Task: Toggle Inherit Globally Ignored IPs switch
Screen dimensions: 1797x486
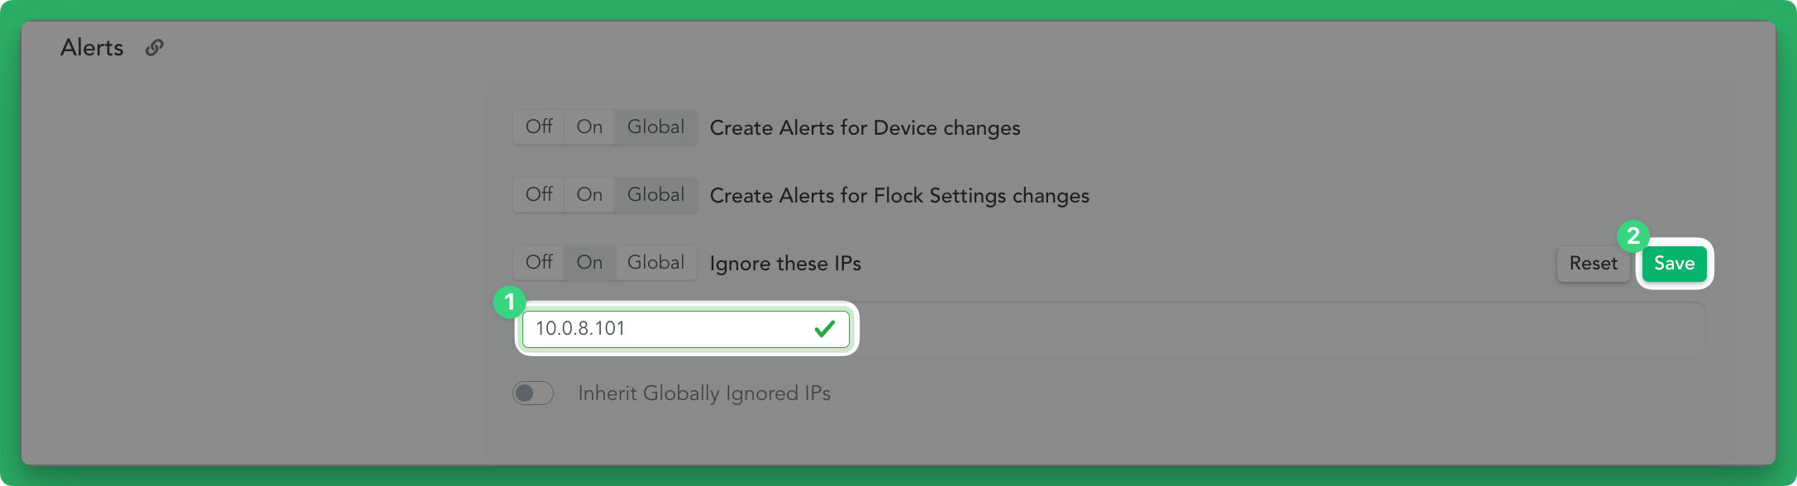Action: (x=533, y=393)
